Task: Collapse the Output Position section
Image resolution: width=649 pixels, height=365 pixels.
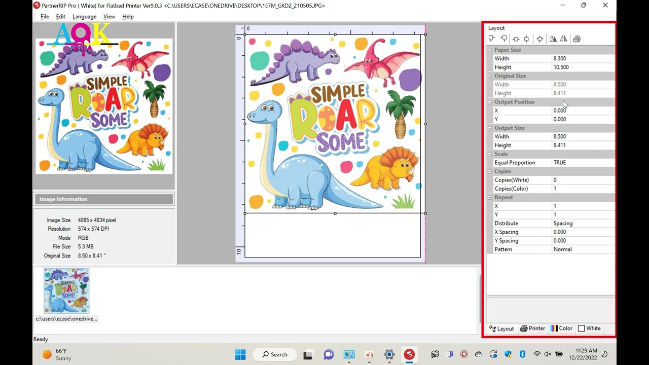Action: 490,102
